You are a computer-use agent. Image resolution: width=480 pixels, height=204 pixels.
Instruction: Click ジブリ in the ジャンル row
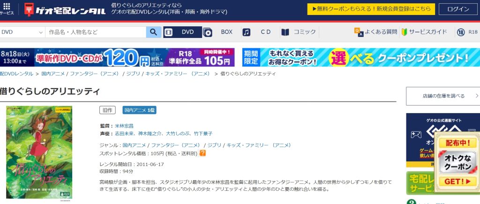coord(214,145)
